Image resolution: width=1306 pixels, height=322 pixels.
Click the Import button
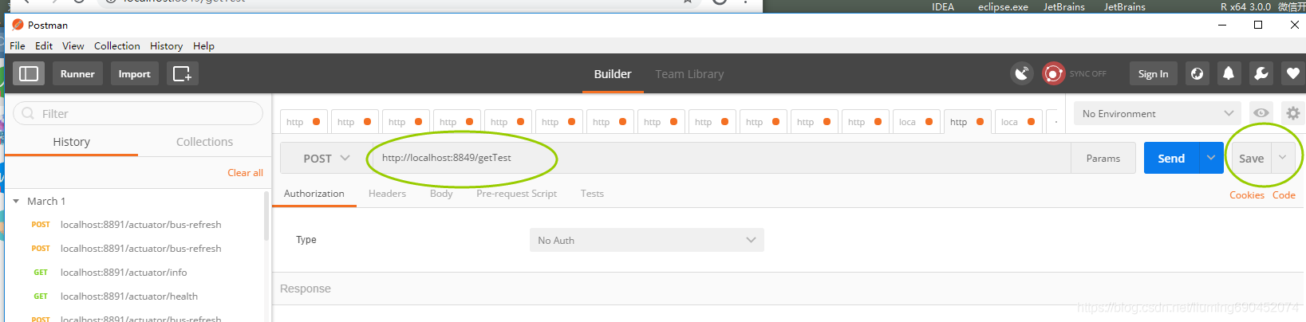(x=134, y=73)
